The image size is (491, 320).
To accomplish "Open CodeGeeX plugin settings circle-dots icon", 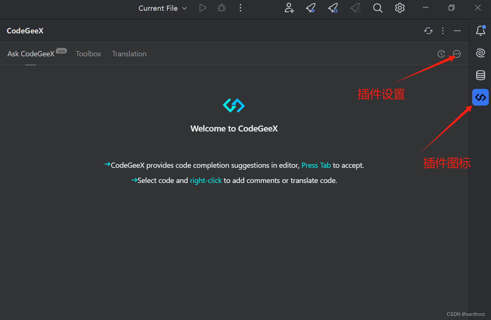I will tap(457, 54).
